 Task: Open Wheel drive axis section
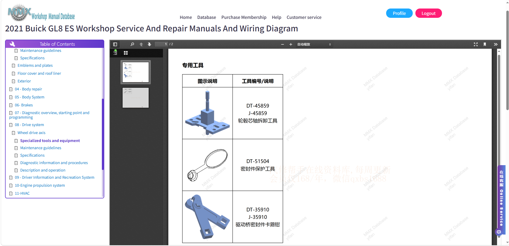pos(31,133)
